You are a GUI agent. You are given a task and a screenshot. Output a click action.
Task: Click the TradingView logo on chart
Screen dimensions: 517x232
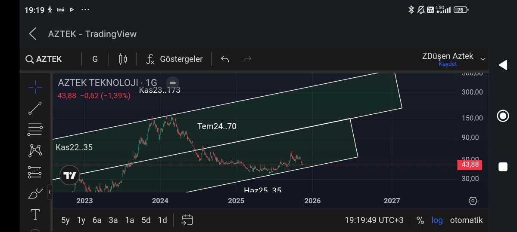click(70, 175)
